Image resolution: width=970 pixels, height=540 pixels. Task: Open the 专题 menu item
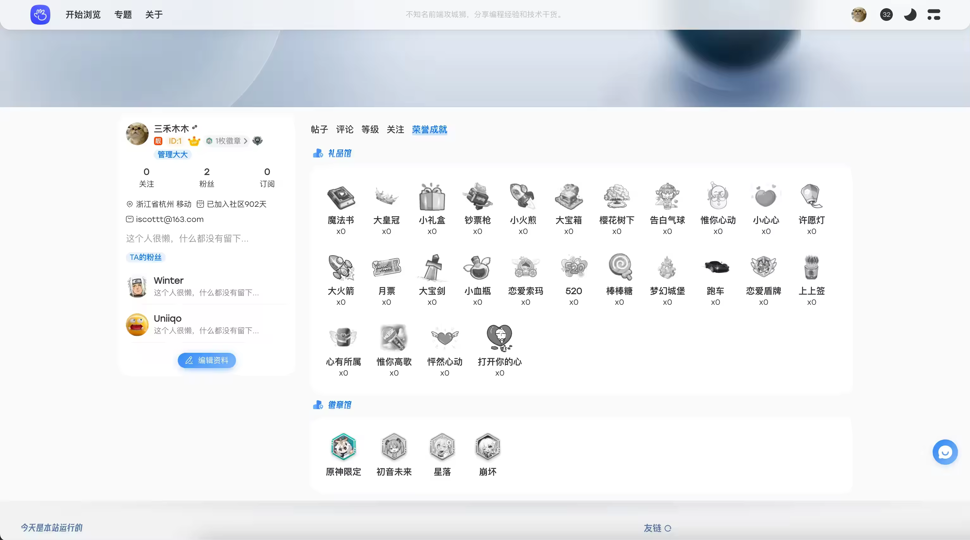coord(123,15)
